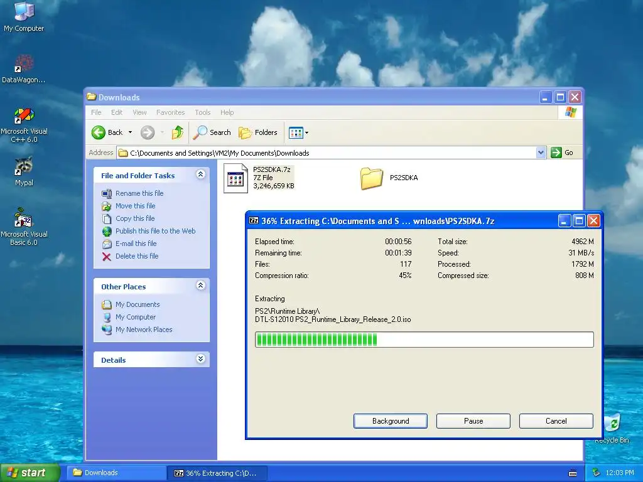Click the extracting iso filename text
This screenshot has height=482, width=643.
(x=333, y=319)
